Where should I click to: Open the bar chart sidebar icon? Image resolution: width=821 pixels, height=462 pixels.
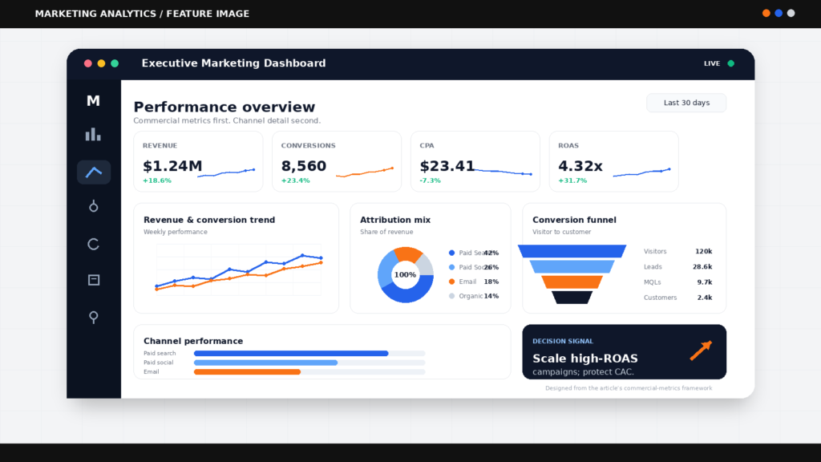coord(93,134)
